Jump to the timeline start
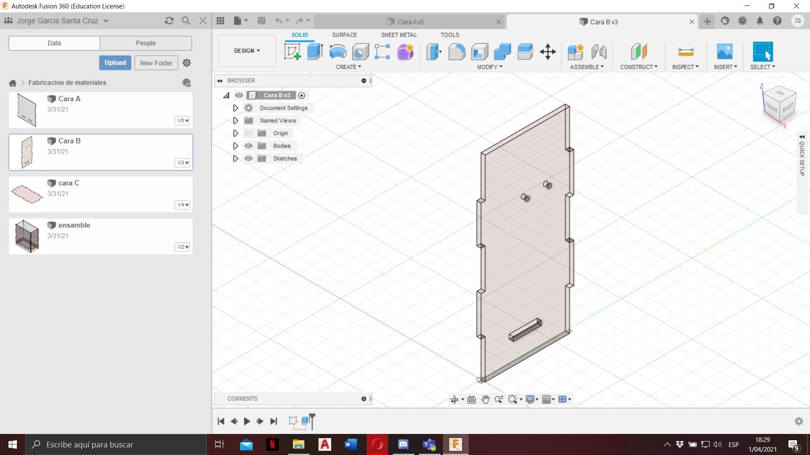 point(221,421)
